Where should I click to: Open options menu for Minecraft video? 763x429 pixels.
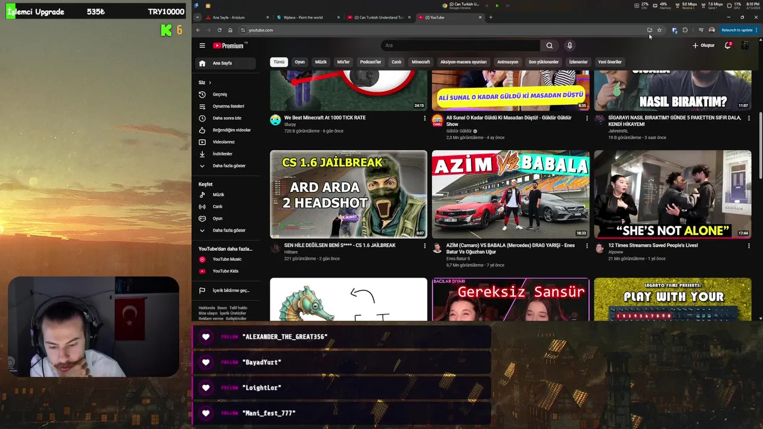coord(425,119)
